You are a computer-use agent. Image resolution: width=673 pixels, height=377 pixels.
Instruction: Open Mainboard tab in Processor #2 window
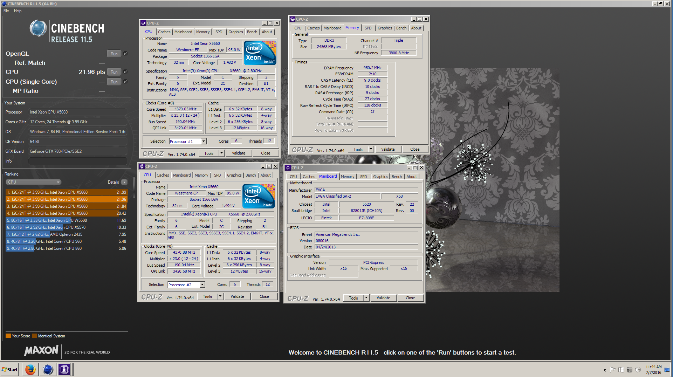point(182,175)
